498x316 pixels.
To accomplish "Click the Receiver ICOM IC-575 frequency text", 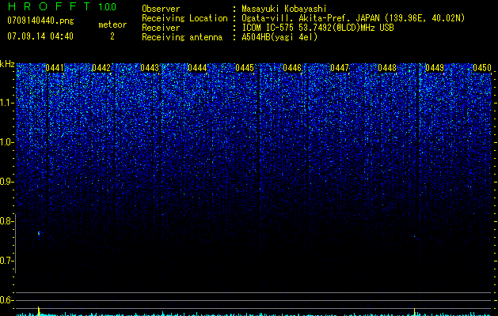I will pyautogui.click(x=317, y=28).
